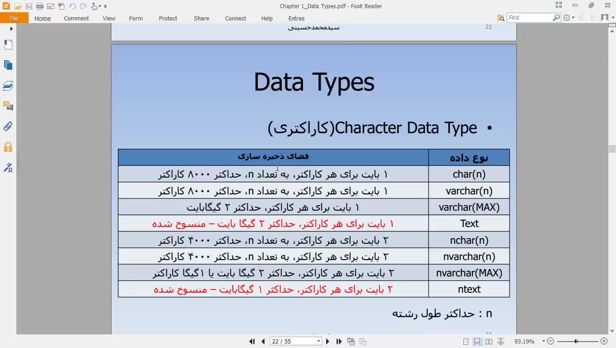The height and width of the screenshot is (348, 616).
Task: Open the Form ribbon tab
Action: click(x=136, y=19)
